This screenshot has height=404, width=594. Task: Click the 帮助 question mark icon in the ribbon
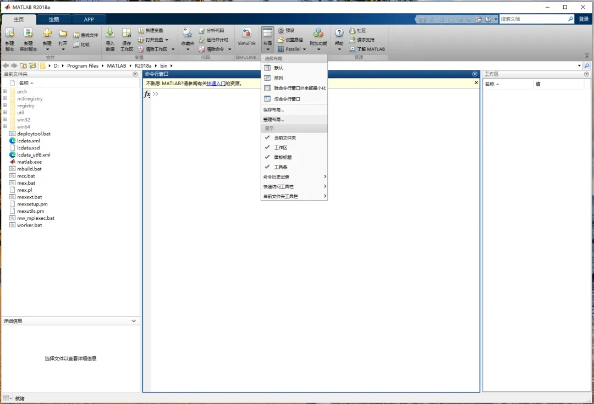pyautogui.click(x=339, y=33)
